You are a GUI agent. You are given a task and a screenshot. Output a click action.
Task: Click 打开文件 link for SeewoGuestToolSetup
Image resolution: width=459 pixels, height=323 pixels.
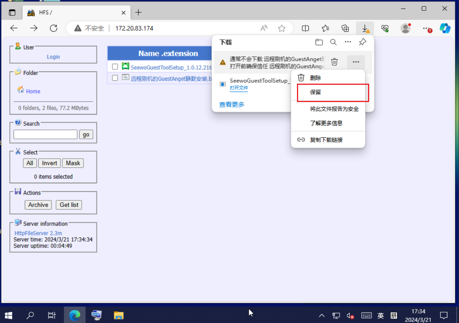point(239,88)
